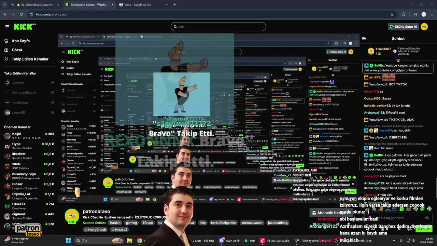Open the Windows Start menu
The width and height of the screenshot is (437, 246).
pos(68,241)
